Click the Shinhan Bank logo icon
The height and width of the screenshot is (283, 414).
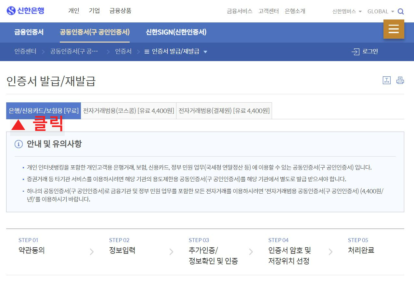pos(11,10)
